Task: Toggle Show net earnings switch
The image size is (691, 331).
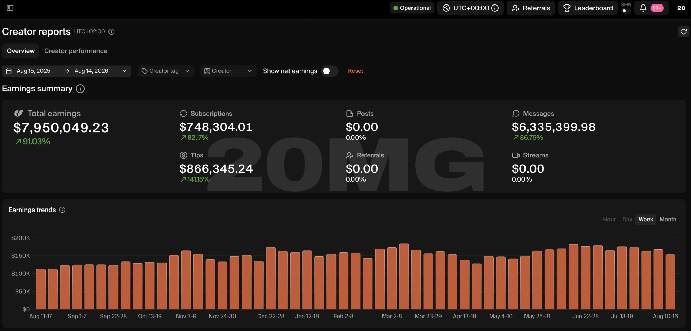Action: pyautogui.click(x=330, y=71)
